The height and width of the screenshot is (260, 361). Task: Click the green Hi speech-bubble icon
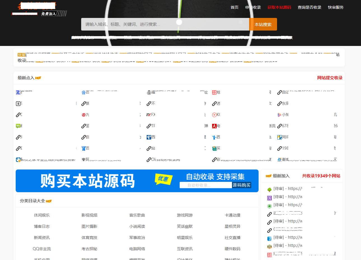tap(18, 126)
